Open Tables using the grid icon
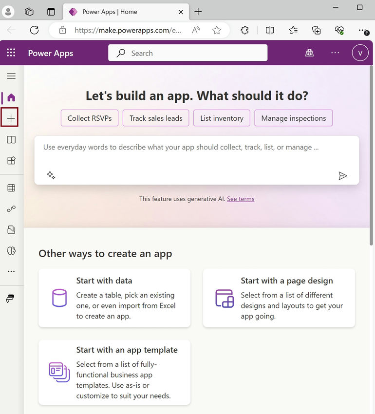Image resolution: width=375 pixels, height=414 pixels. coord(10,188)
